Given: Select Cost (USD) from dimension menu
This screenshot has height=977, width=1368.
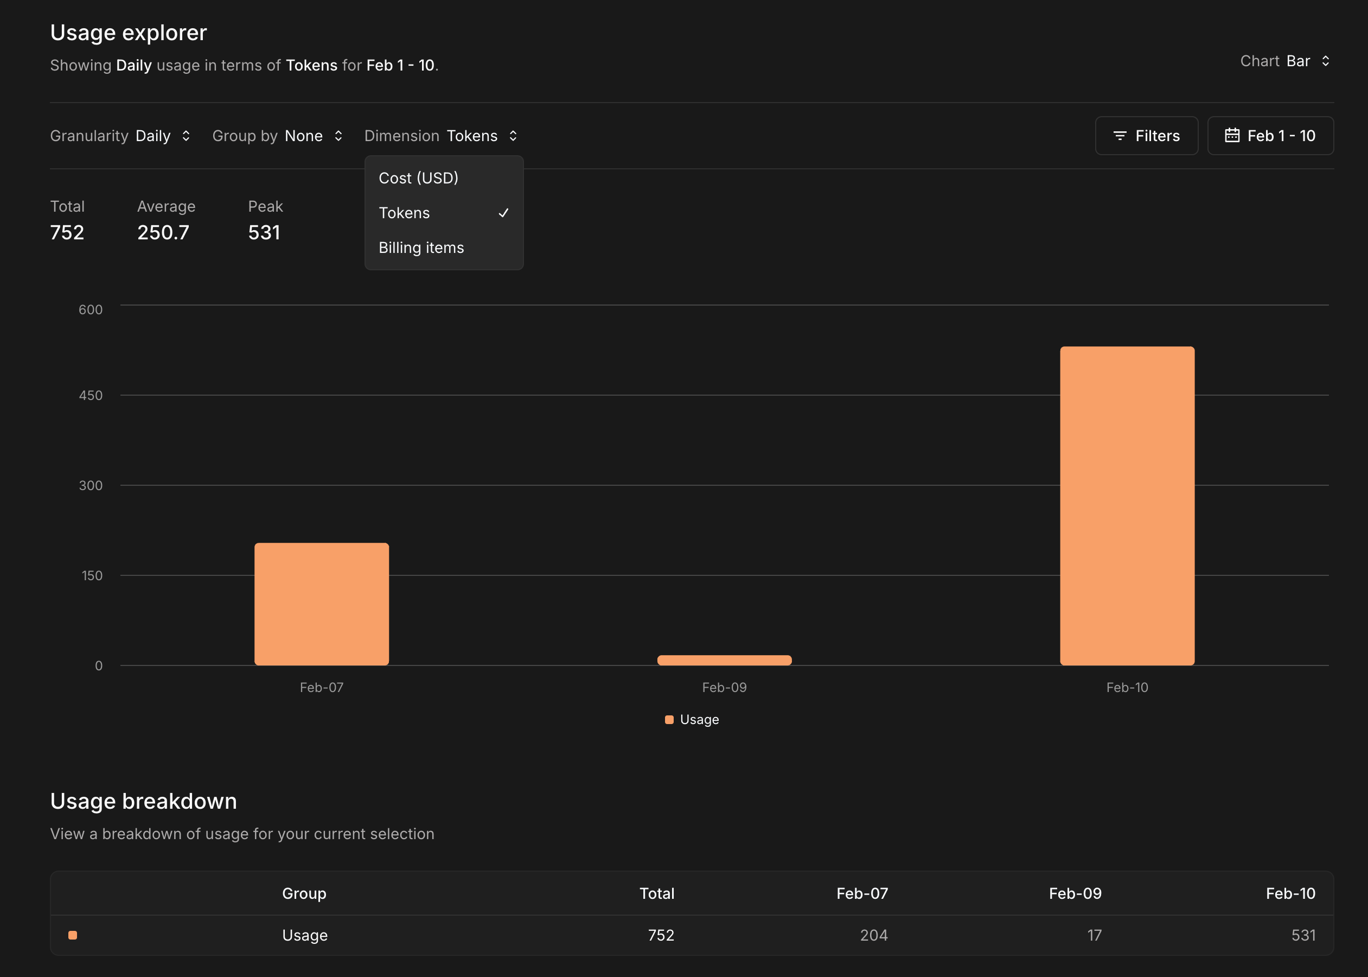Looking at the screenshot, I should pyautogui.click(x=418, y=178).
